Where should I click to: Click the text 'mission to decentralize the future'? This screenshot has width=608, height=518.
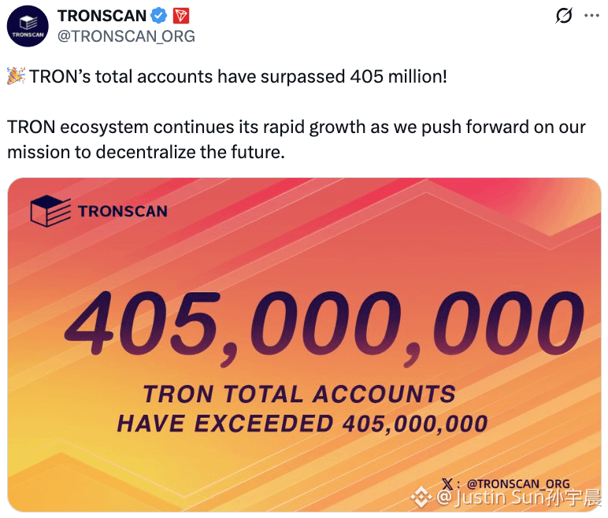click(x=146, y=152)
